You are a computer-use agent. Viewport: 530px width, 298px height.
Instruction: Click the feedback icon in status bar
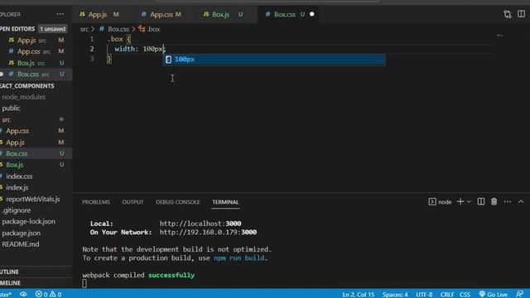point(519,295)
